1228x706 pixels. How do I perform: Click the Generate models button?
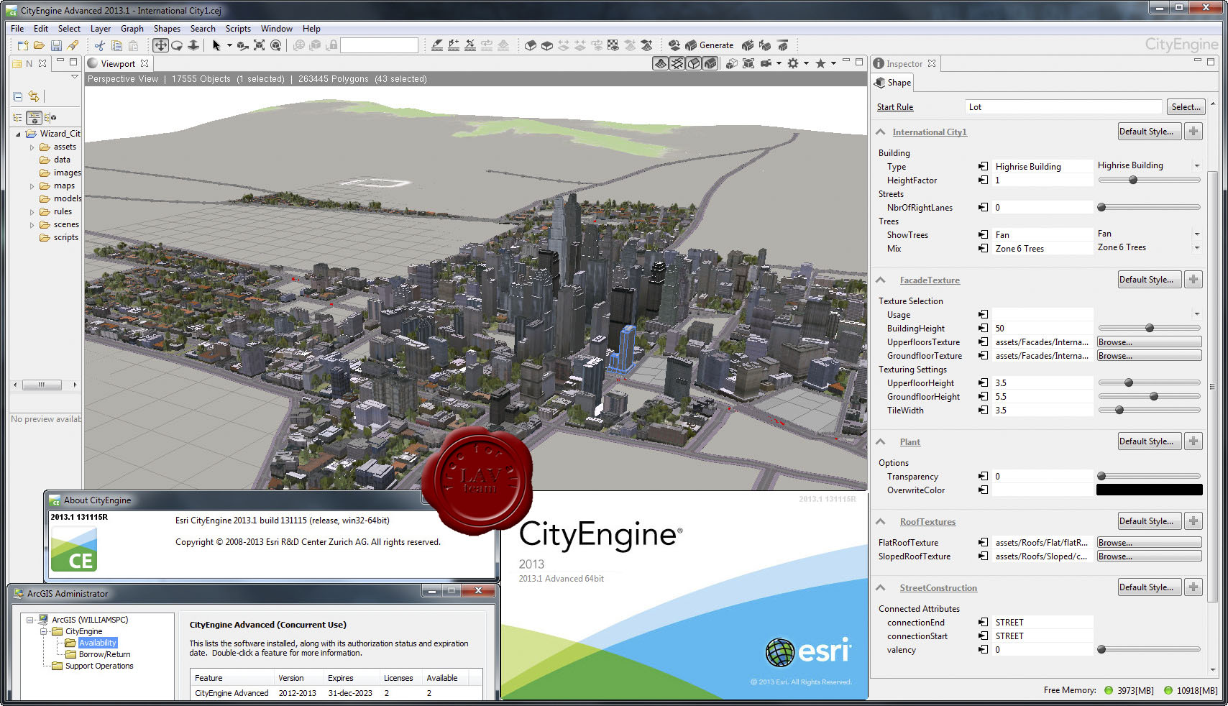point(710,45)
